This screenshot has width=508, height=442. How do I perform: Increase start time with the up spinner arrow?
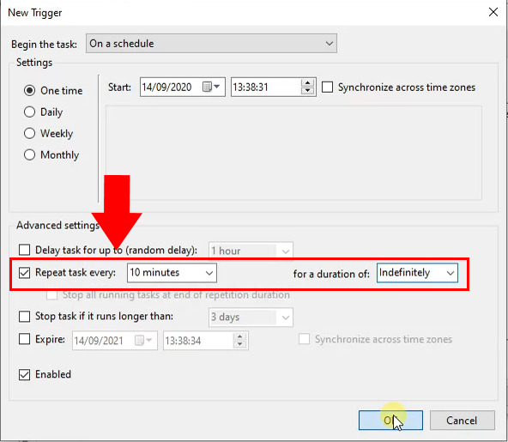click(307, 83)
